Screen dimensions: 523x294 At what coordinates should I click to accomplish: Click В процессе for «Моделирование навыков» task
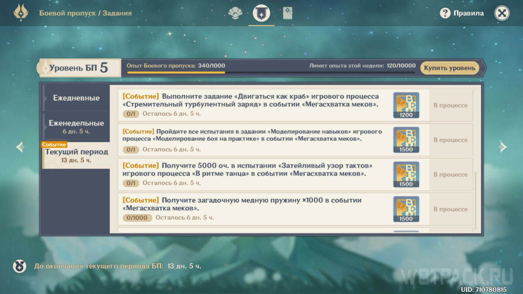[x=451, y=140]
